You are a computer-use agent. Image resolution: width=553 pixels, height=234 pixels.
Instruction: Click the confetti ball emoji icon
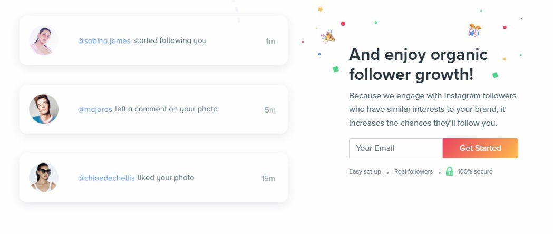coord(474,30)
